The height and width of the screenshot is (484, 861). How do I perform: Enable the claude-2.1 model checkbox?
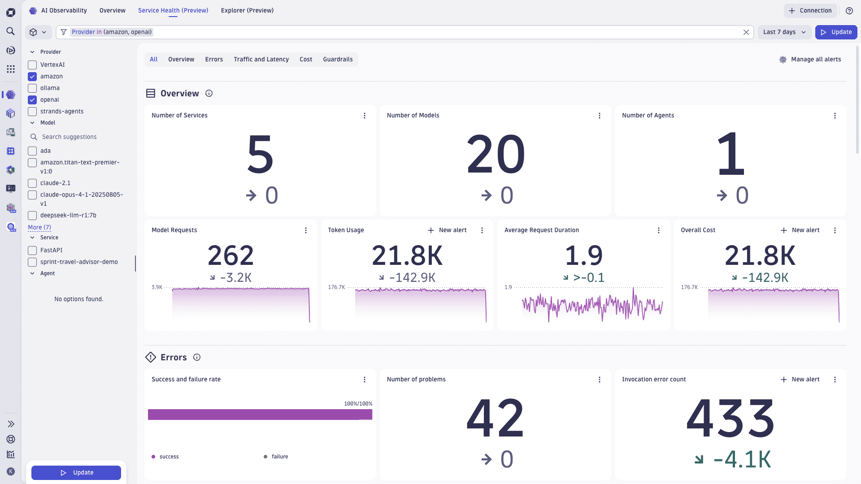32,183
